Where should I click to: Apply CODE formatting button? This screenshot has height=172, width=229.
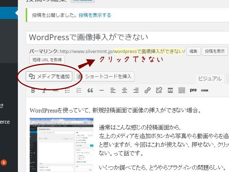(205, 91)
